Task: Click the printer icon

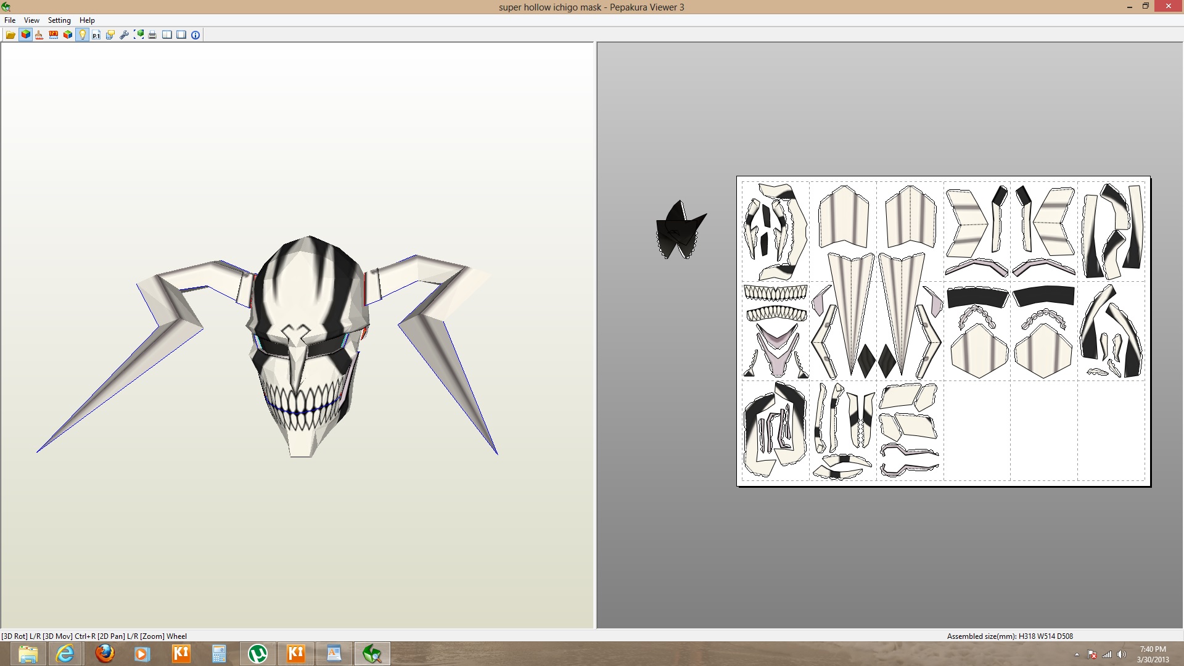Action: [x=152, y=35]
